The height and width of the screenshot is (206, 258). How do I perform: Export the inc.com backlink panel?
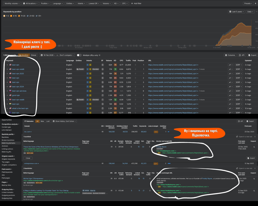251,158
